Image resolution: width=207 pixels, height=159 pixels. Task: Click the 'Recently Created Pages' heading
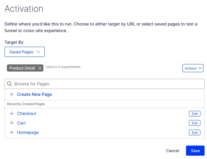(x=26, y=104)
